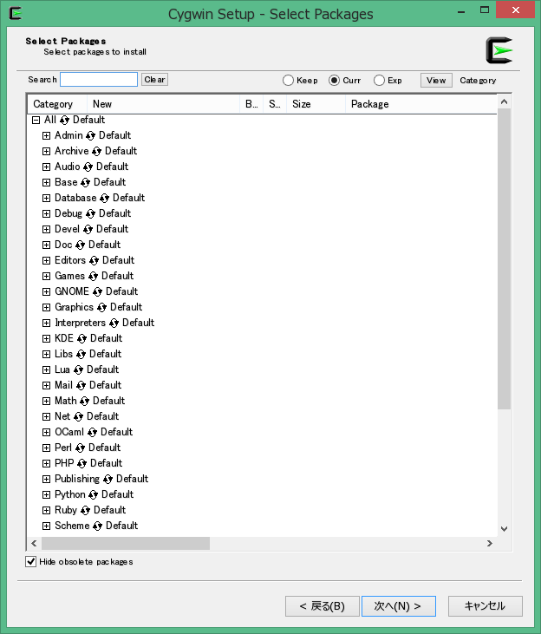Click the cycle icon beside Audio
The height and width of the screenshot is (634, 541).
(x=88, y=167)
